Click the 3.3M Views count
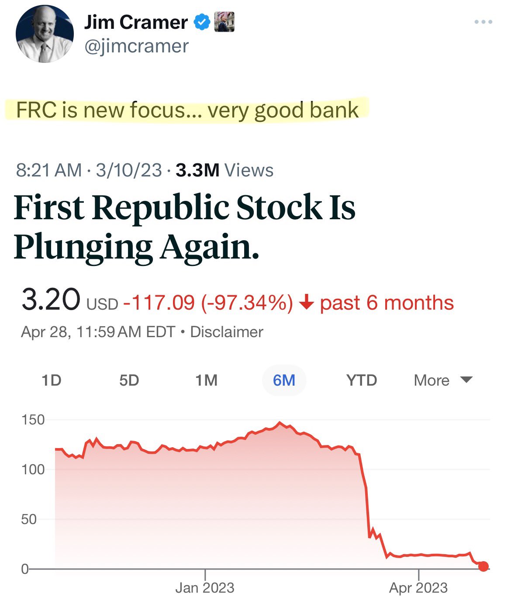Viewport: 511px width, 604px height. tap(224, 170)
